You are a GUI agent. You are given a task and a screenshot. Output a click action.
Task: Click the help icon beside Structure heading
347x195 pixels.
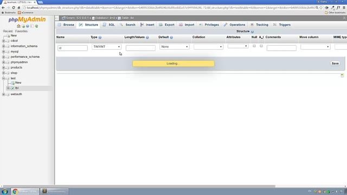[252, 31]
